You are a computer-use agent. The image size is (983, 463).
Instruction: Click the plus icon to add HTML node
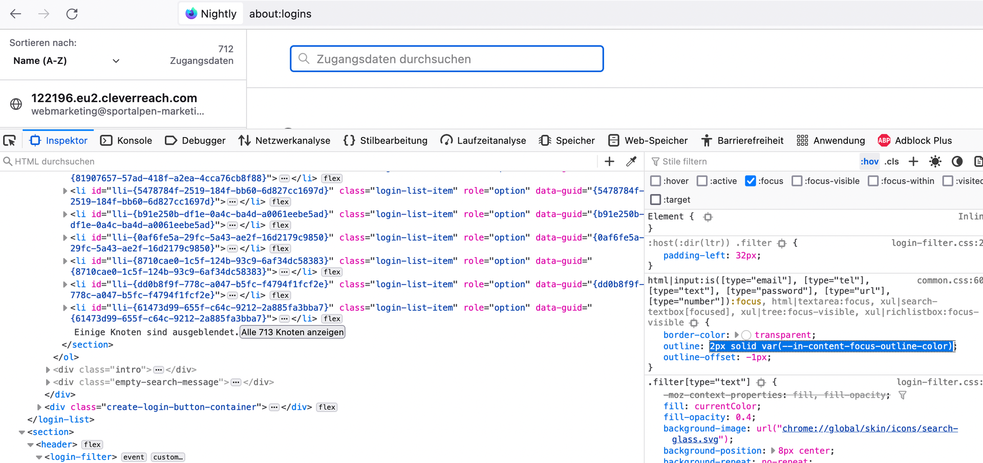click(x=609, y=161)
